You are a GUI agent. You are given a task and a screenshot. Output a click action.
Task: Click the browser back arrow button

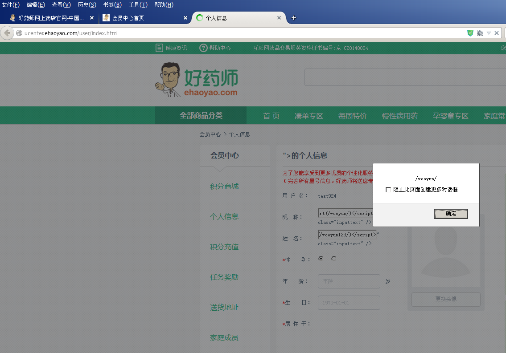click(7, 33)
